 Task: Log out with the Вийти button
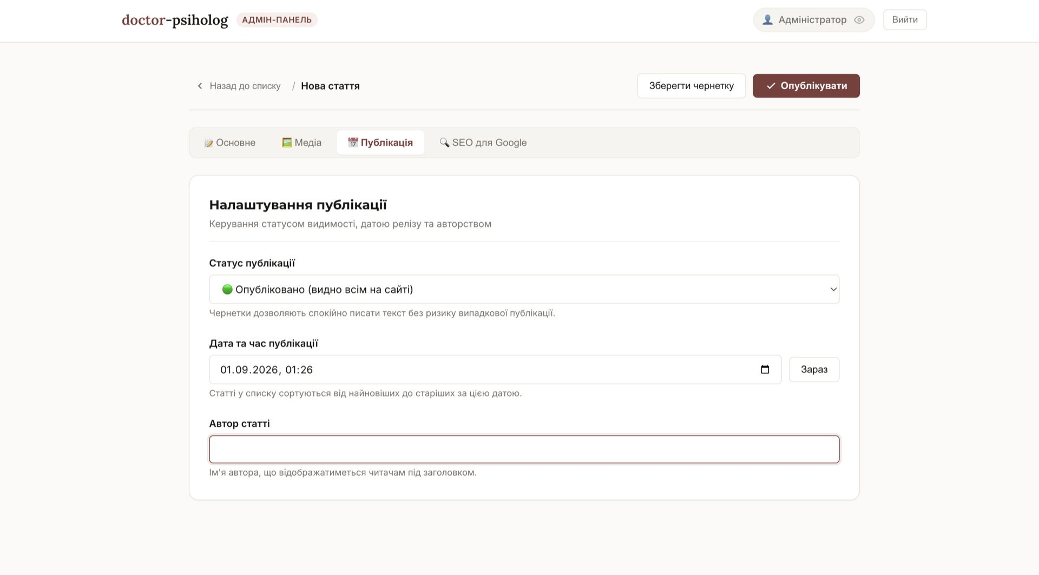pos(905,20)
